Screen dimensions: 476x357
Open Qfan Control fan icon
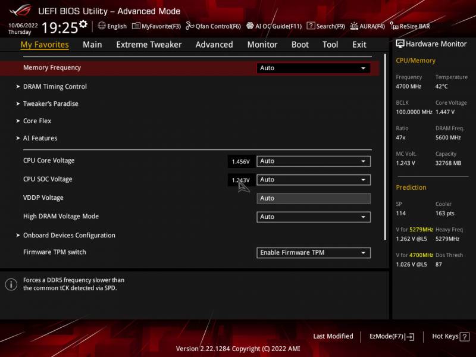click(190, 26)
